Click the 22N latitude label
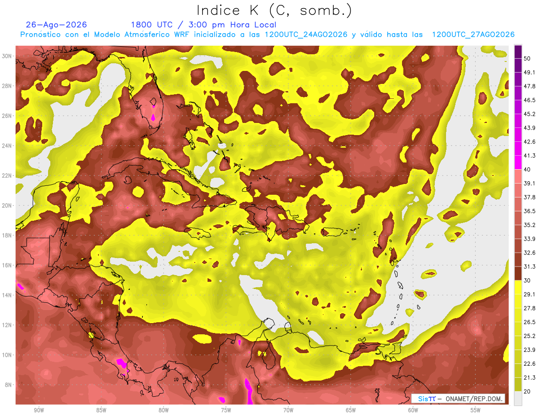The width and height of the screenshot is (539, 416). (7, 175)
